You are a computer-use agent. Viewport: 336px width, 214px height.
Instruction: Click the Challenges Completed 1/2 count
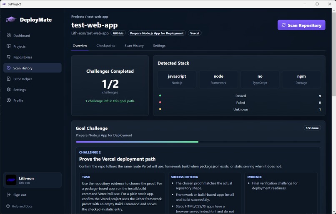[x=110, y=84]
